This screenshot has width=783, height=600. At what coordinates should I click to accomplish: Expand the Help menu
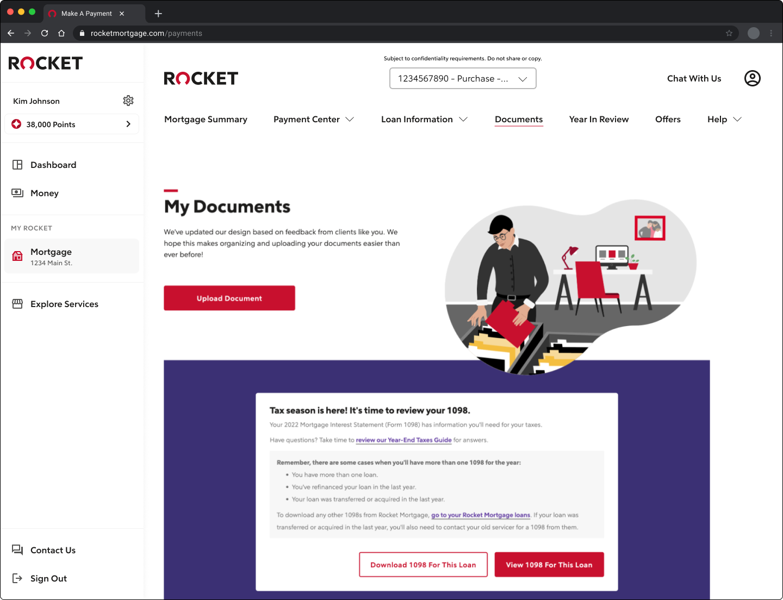724,119
